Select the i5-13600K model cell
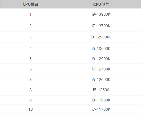Viewport: 141px width, 114px height. pyautogui.click(x=101, y=48)
